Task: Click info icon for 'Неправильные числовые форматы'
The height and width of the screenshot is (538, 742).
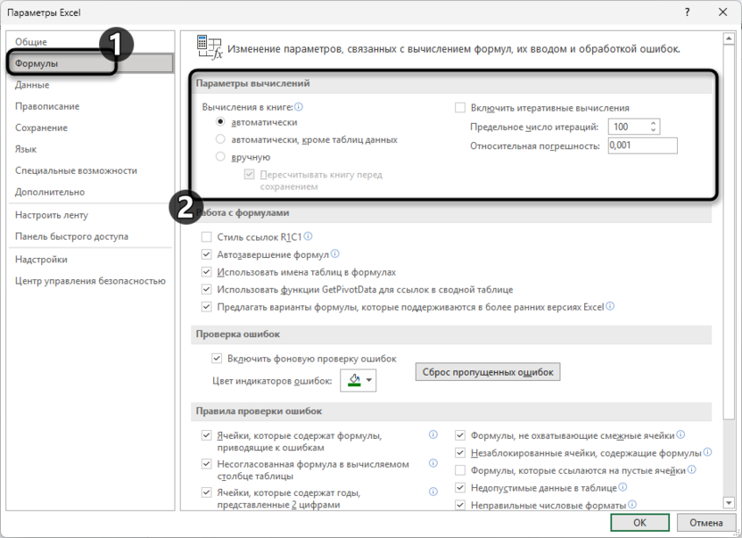Action: (x=632, y=505)
